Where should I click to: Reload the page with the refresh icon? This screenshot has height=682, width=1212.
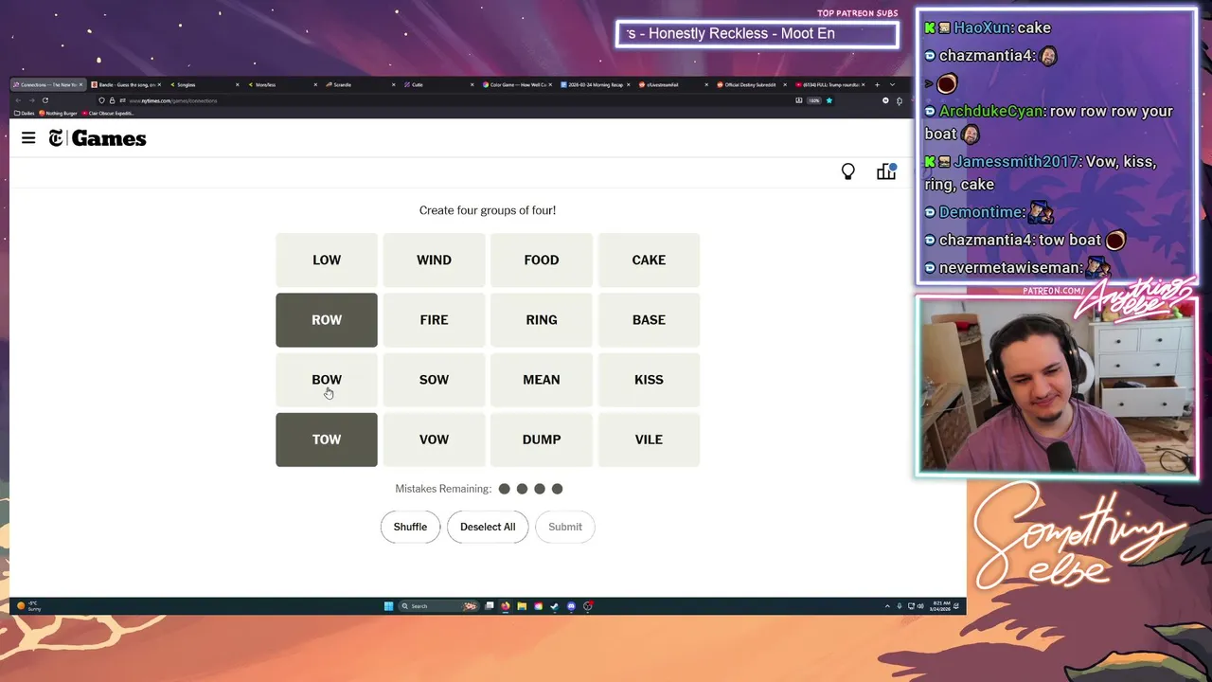[x=45, y=100]
